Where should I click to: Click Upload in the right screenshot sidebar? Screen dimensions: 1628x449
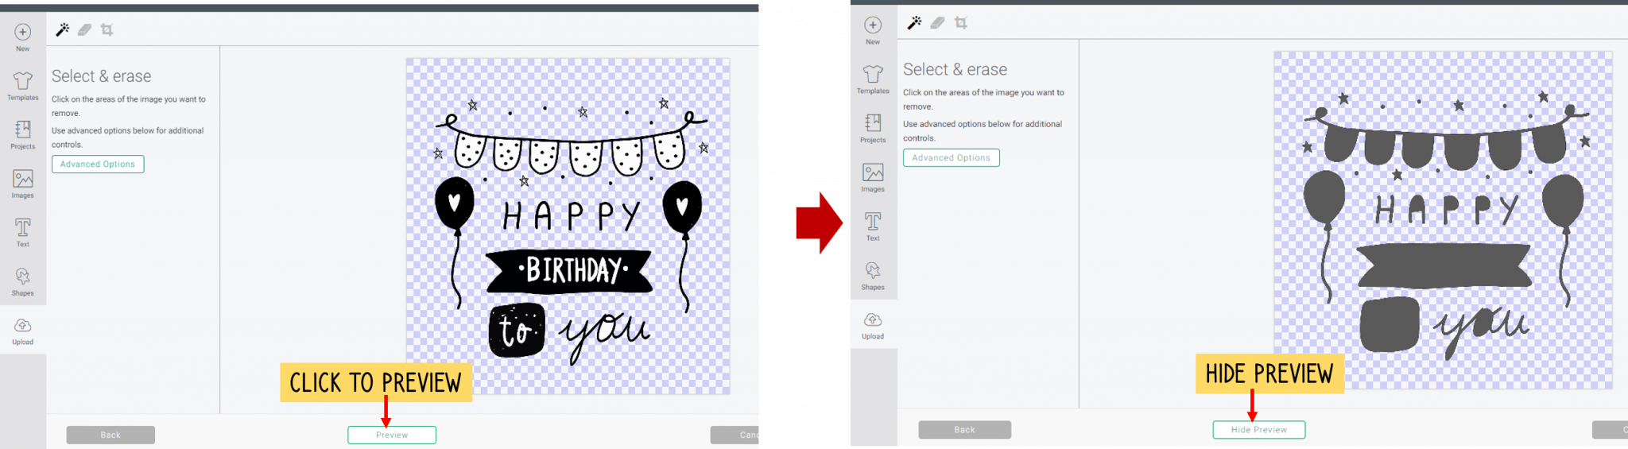click(x=873, y=324)
